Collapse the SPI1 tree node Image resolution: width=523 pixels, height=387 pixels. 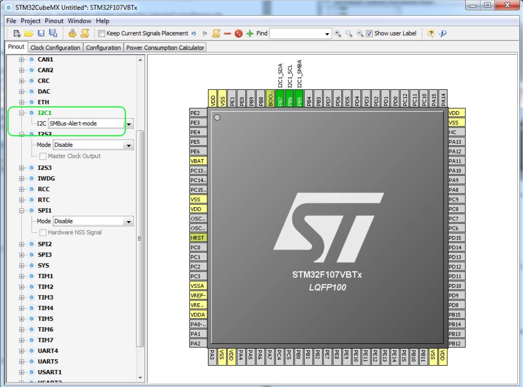click(x=21, y=211)
